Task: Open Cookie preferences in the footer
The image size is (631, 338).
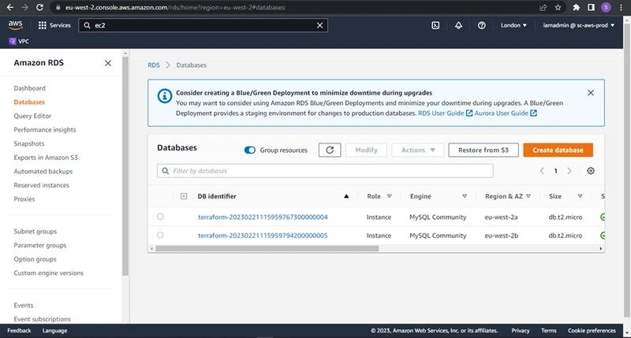Action: coord(592,330)
